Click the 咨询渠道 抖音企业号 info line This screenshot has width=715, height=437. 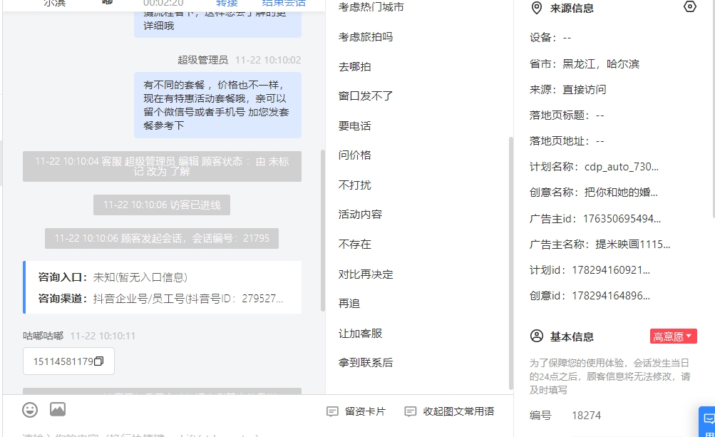click(x=160, y=298)
